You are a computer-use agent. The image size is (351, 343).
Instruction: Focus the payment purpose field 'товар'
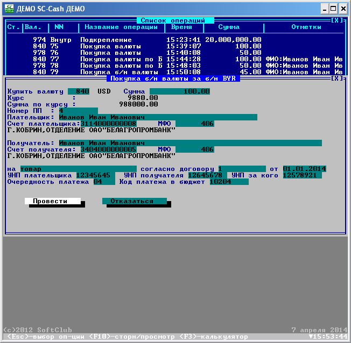tap(79, 169)
